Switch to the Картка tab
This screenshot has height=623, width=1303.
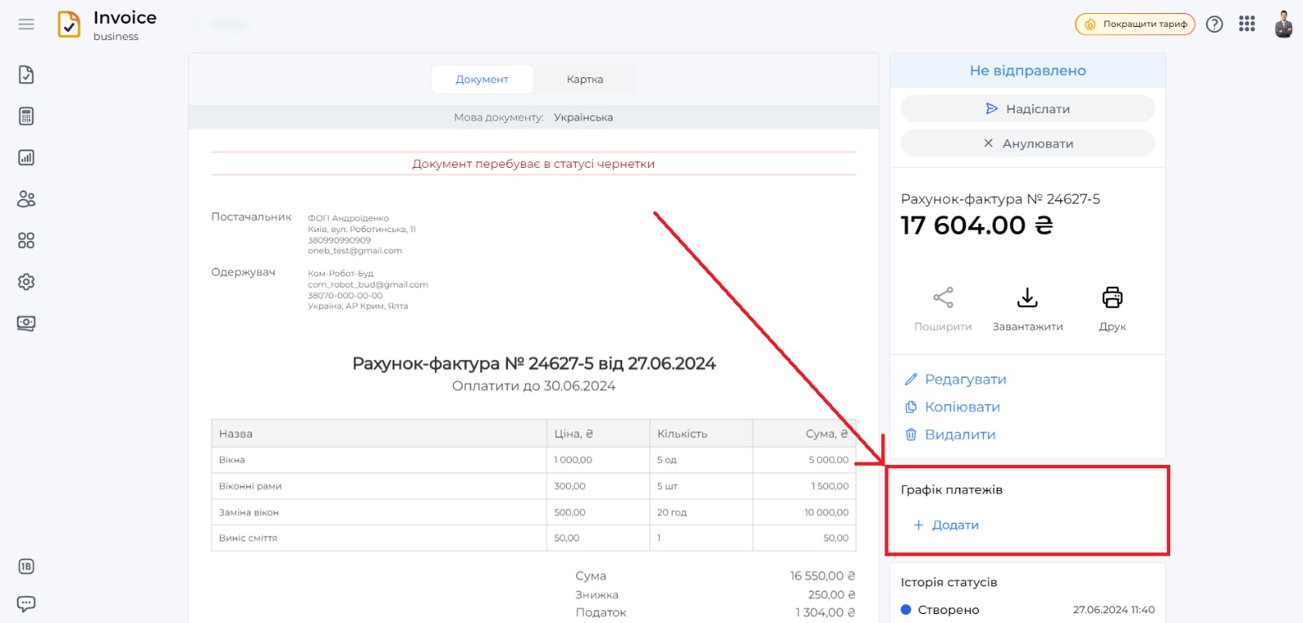click(585, 80)
